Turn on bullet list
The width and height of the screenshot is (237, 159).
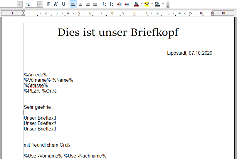(112, 4)
